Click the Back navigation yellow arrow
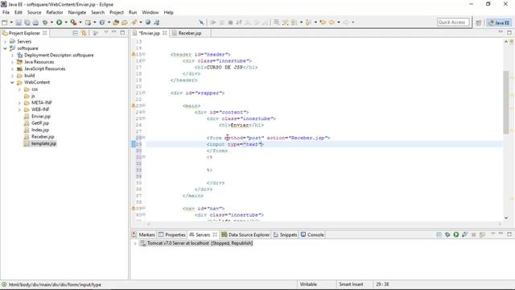The height and width of the screenshot is (290, 515). [x=332, y=23]
